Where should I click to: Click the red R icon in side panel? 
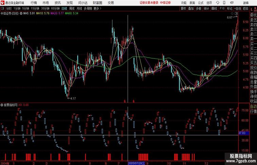[x=255, y=8]
